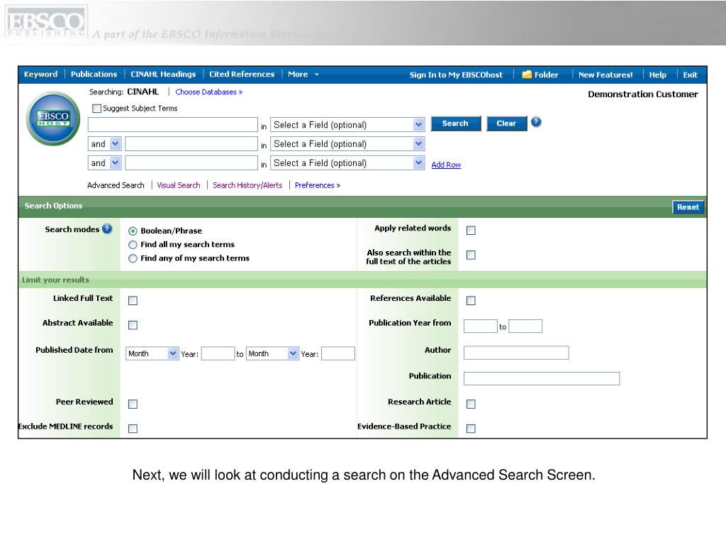Click the EBSCO Publishing logo in header

click(x=45, y=22)
